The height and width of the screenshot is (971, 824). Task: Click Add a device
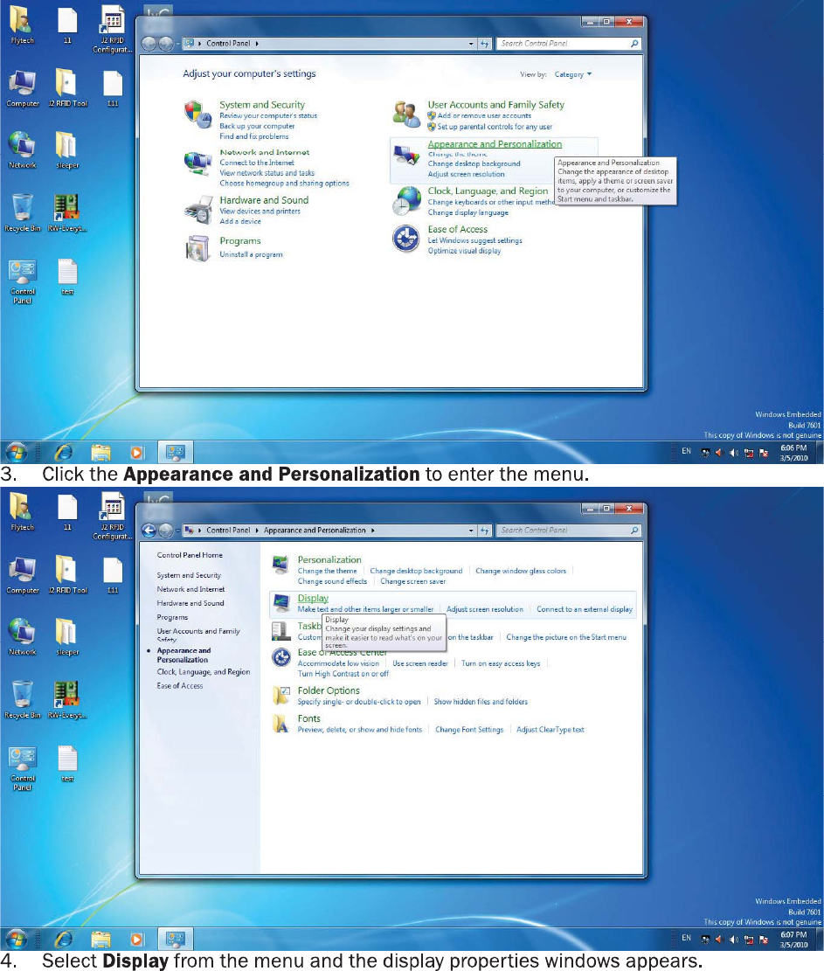(x=240, y=221)
